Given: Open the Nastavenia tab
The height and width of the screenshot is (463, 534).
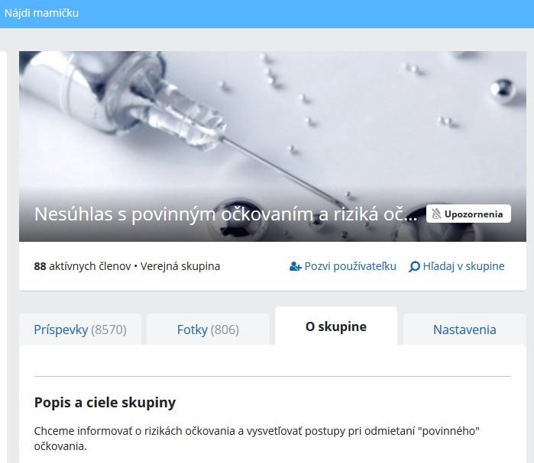Looking at the screenshot, I should (x=464, y=330).
